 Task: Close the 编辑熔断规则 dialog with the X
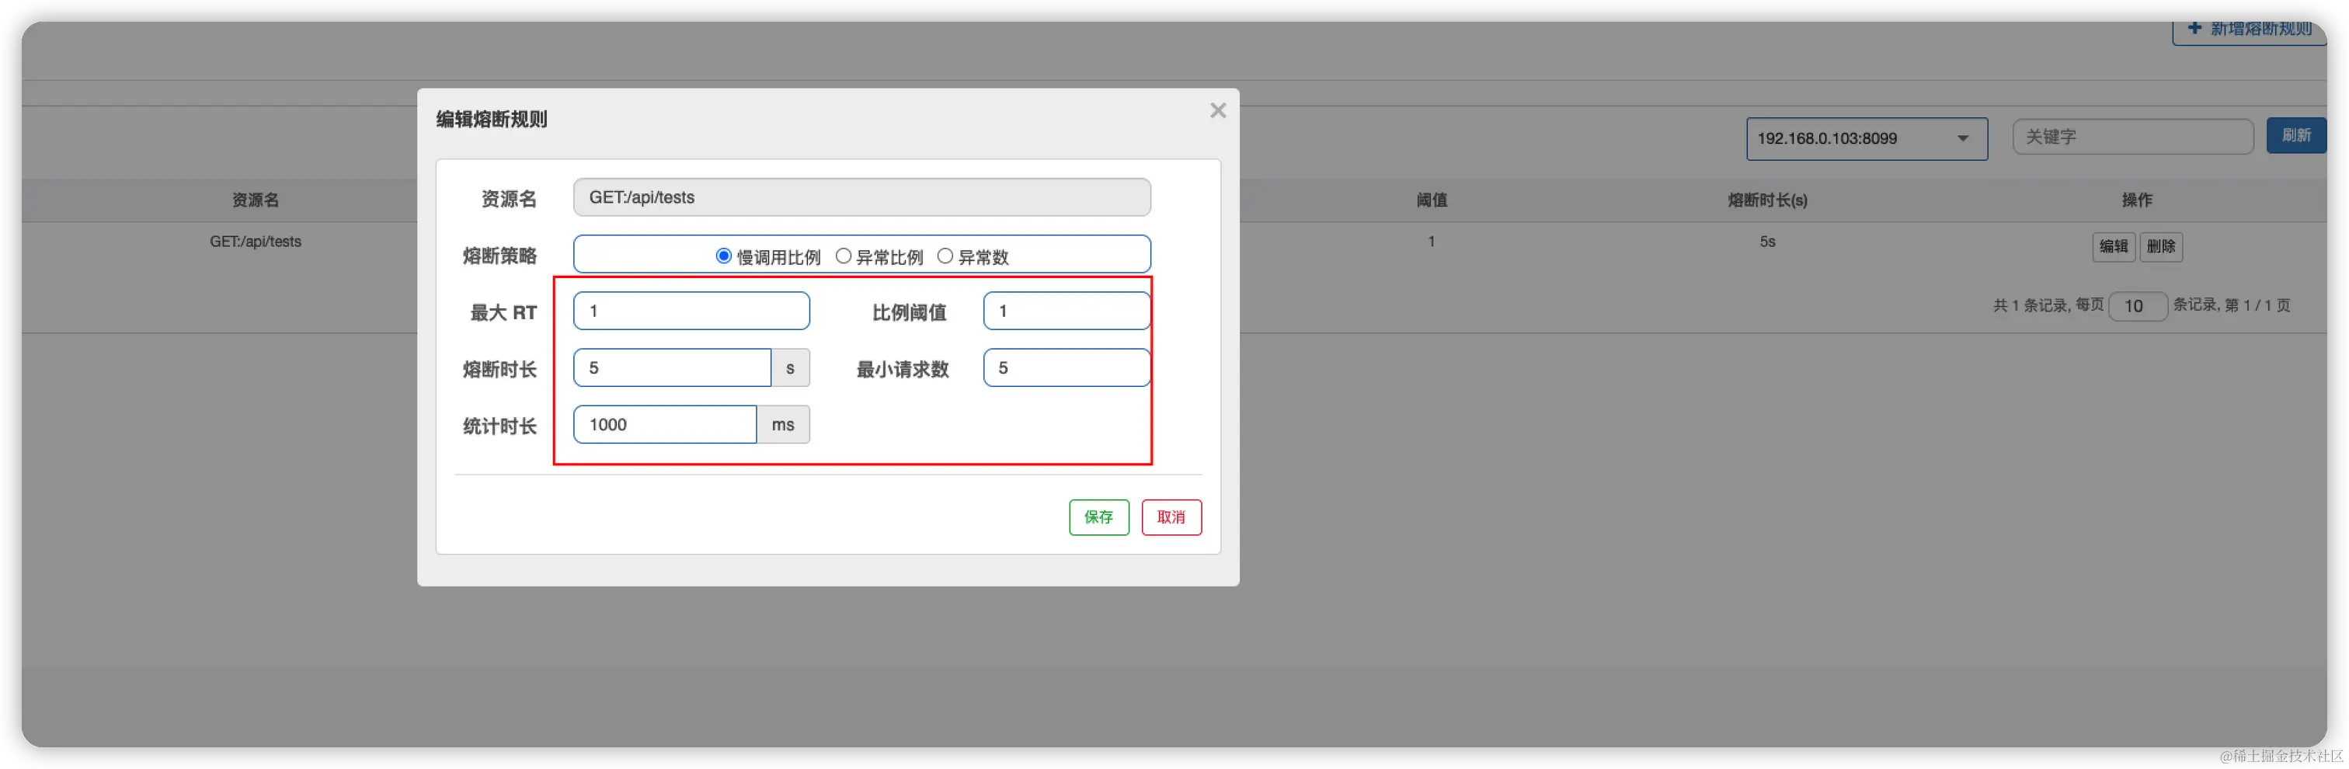pos(1218,110)
